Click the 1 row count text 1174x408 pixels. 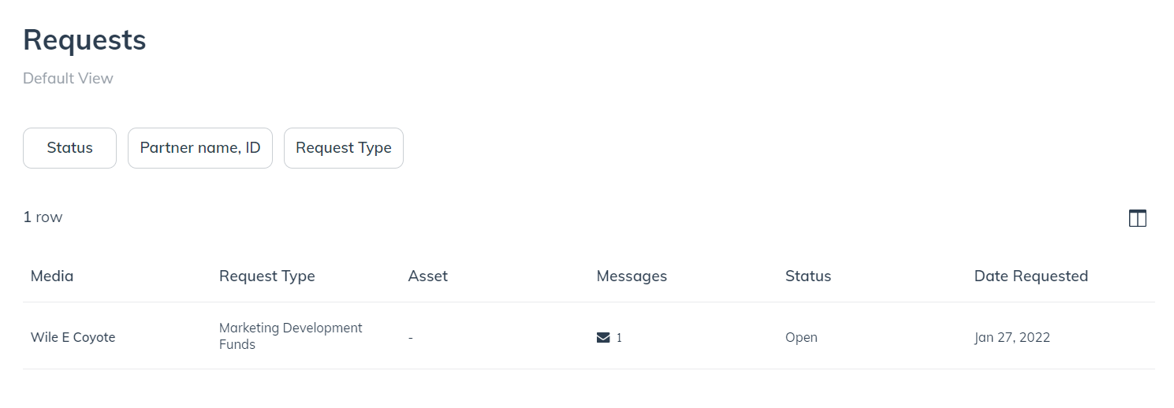pyautogui.click(x=43, y=217)
